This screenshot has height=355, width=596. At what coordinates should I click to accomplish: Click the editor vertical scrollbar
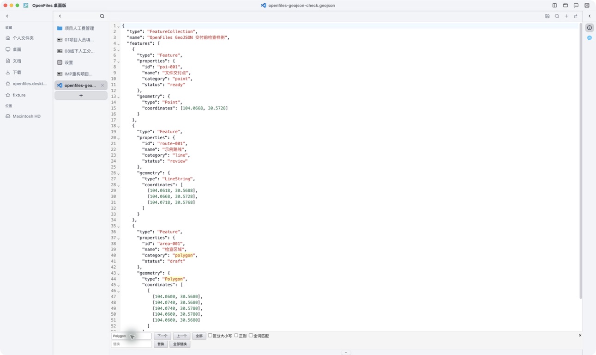[581, 160]
